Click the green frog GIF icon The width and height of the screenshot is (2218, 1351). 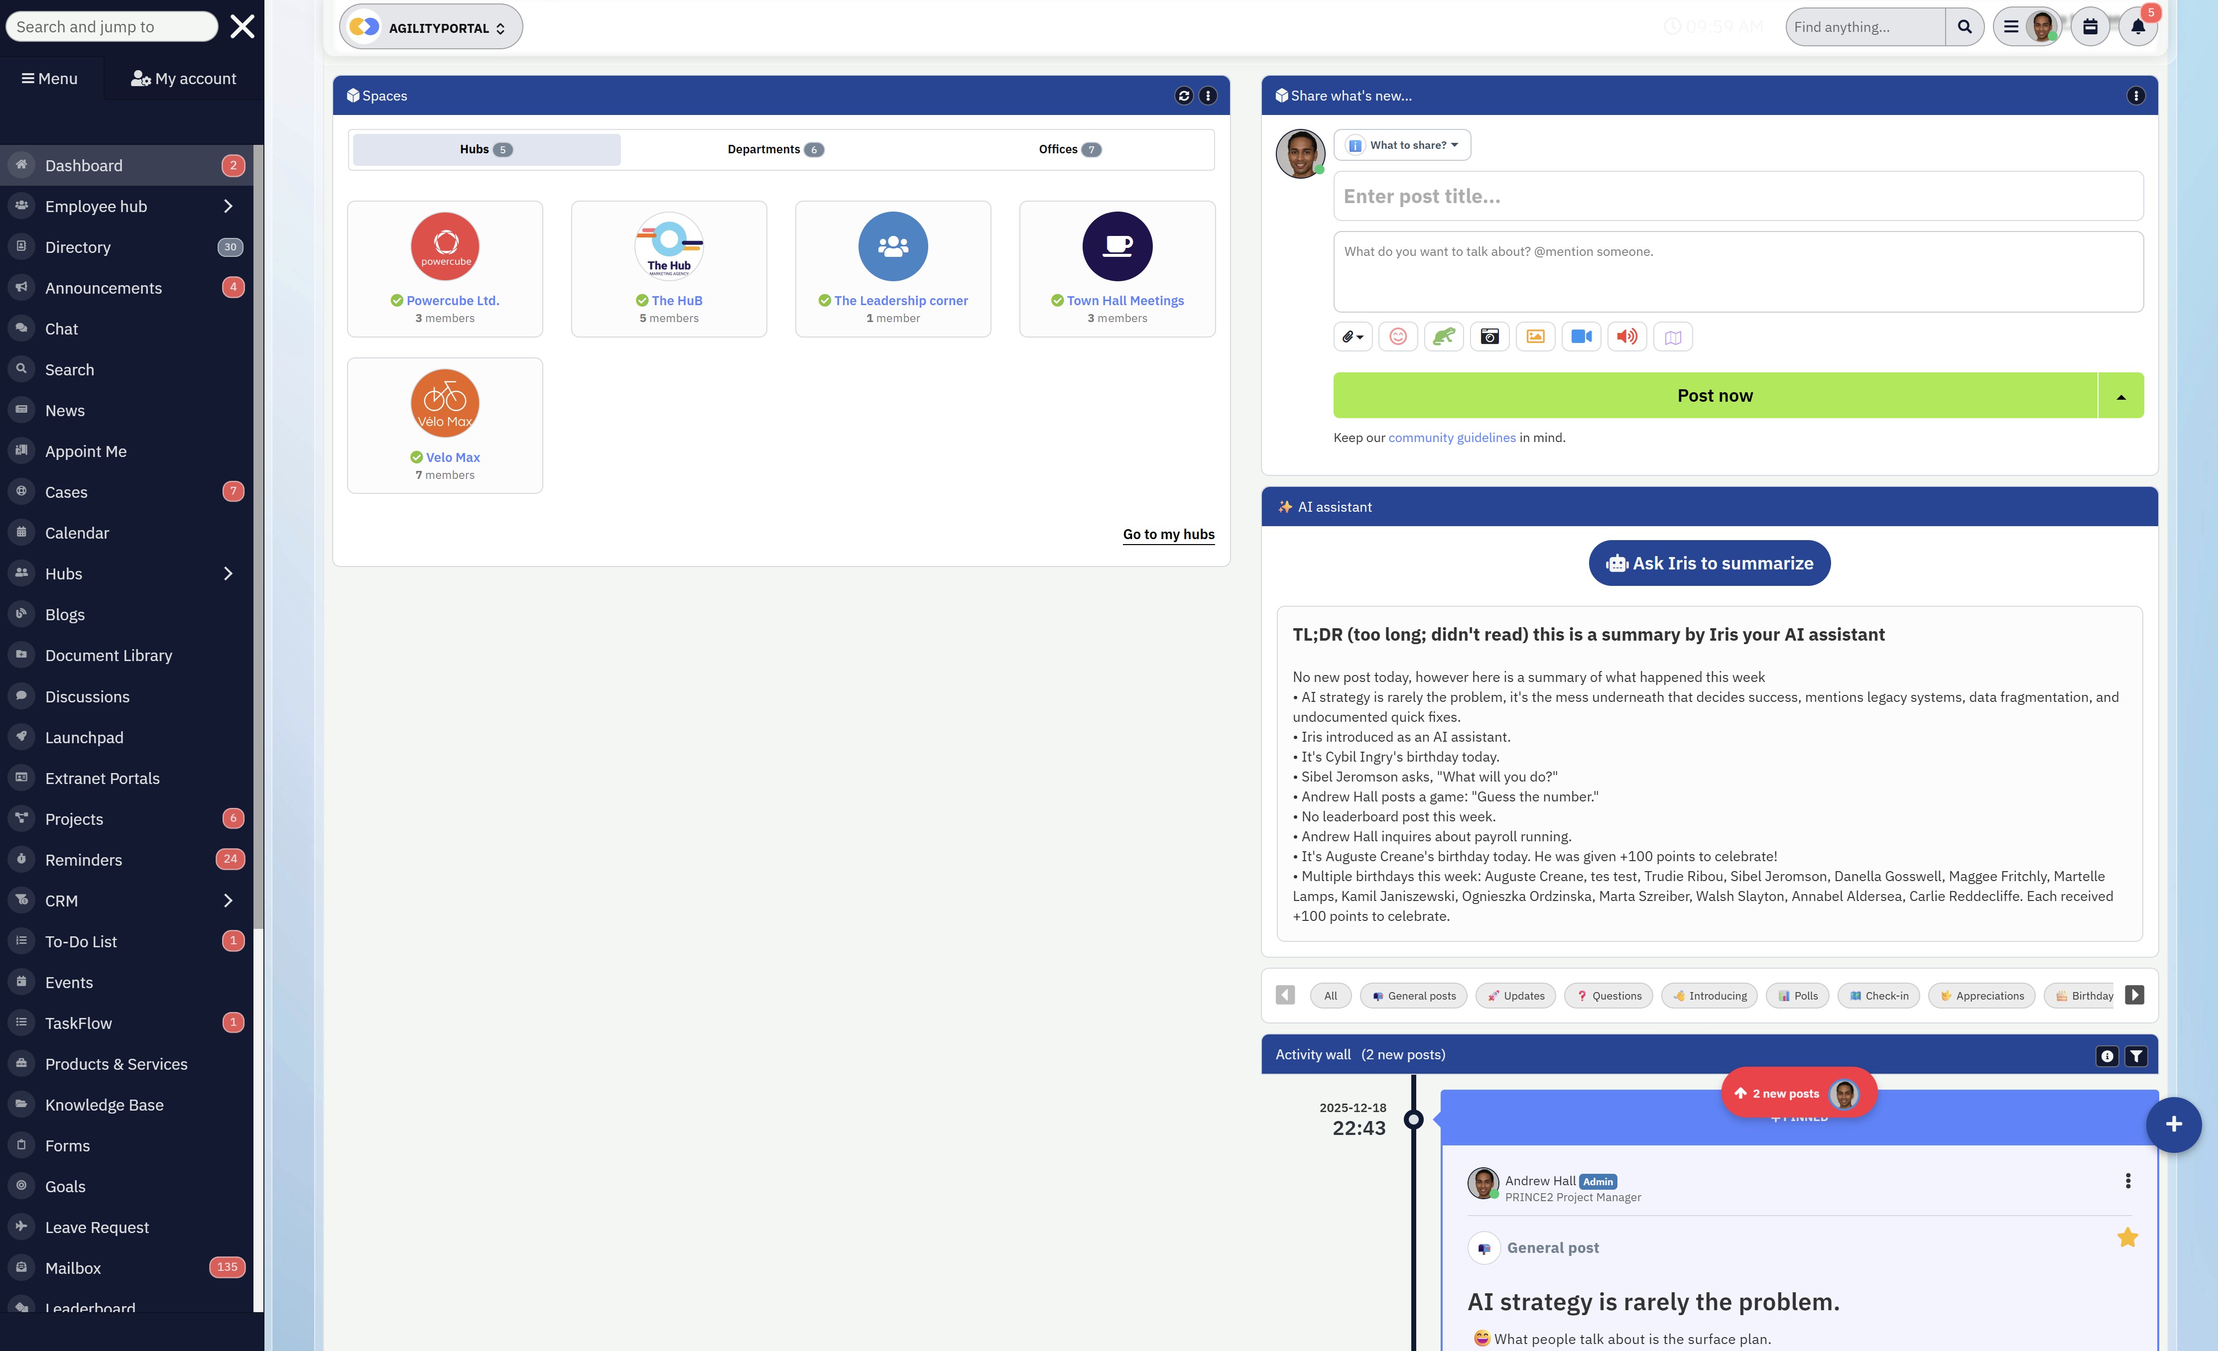(x=1444, y=337)
